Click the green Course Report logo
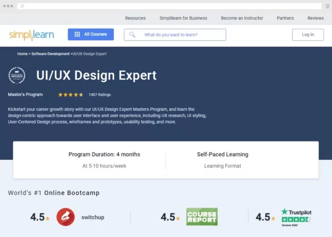The width and height of the screenshot is (332, 237). [x=202, y=217]
